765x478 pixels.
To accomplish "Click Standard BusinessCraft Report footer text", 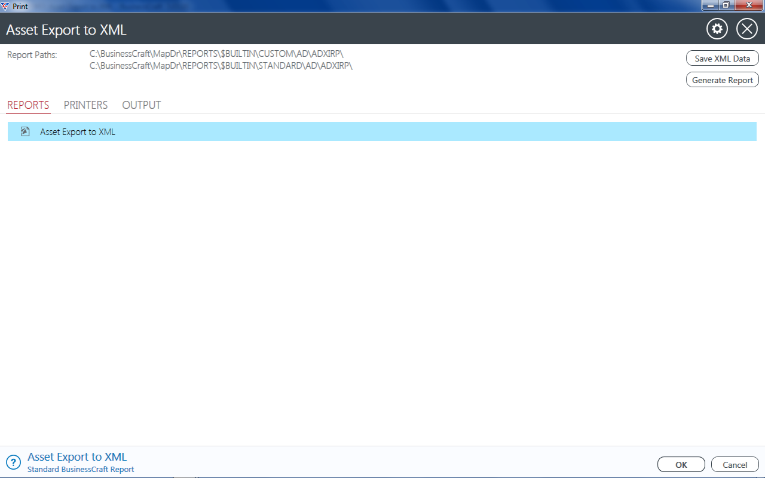I will (81, 470).
